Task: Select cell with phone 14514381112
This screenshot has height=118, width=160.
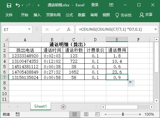Action: tap(25, 67)
